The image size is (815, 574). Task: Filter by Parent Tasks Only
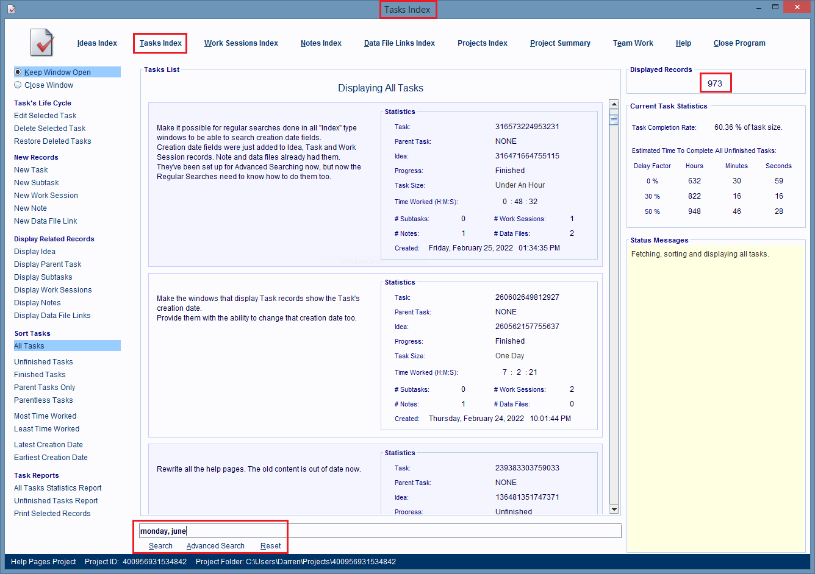tap(45, 388)
